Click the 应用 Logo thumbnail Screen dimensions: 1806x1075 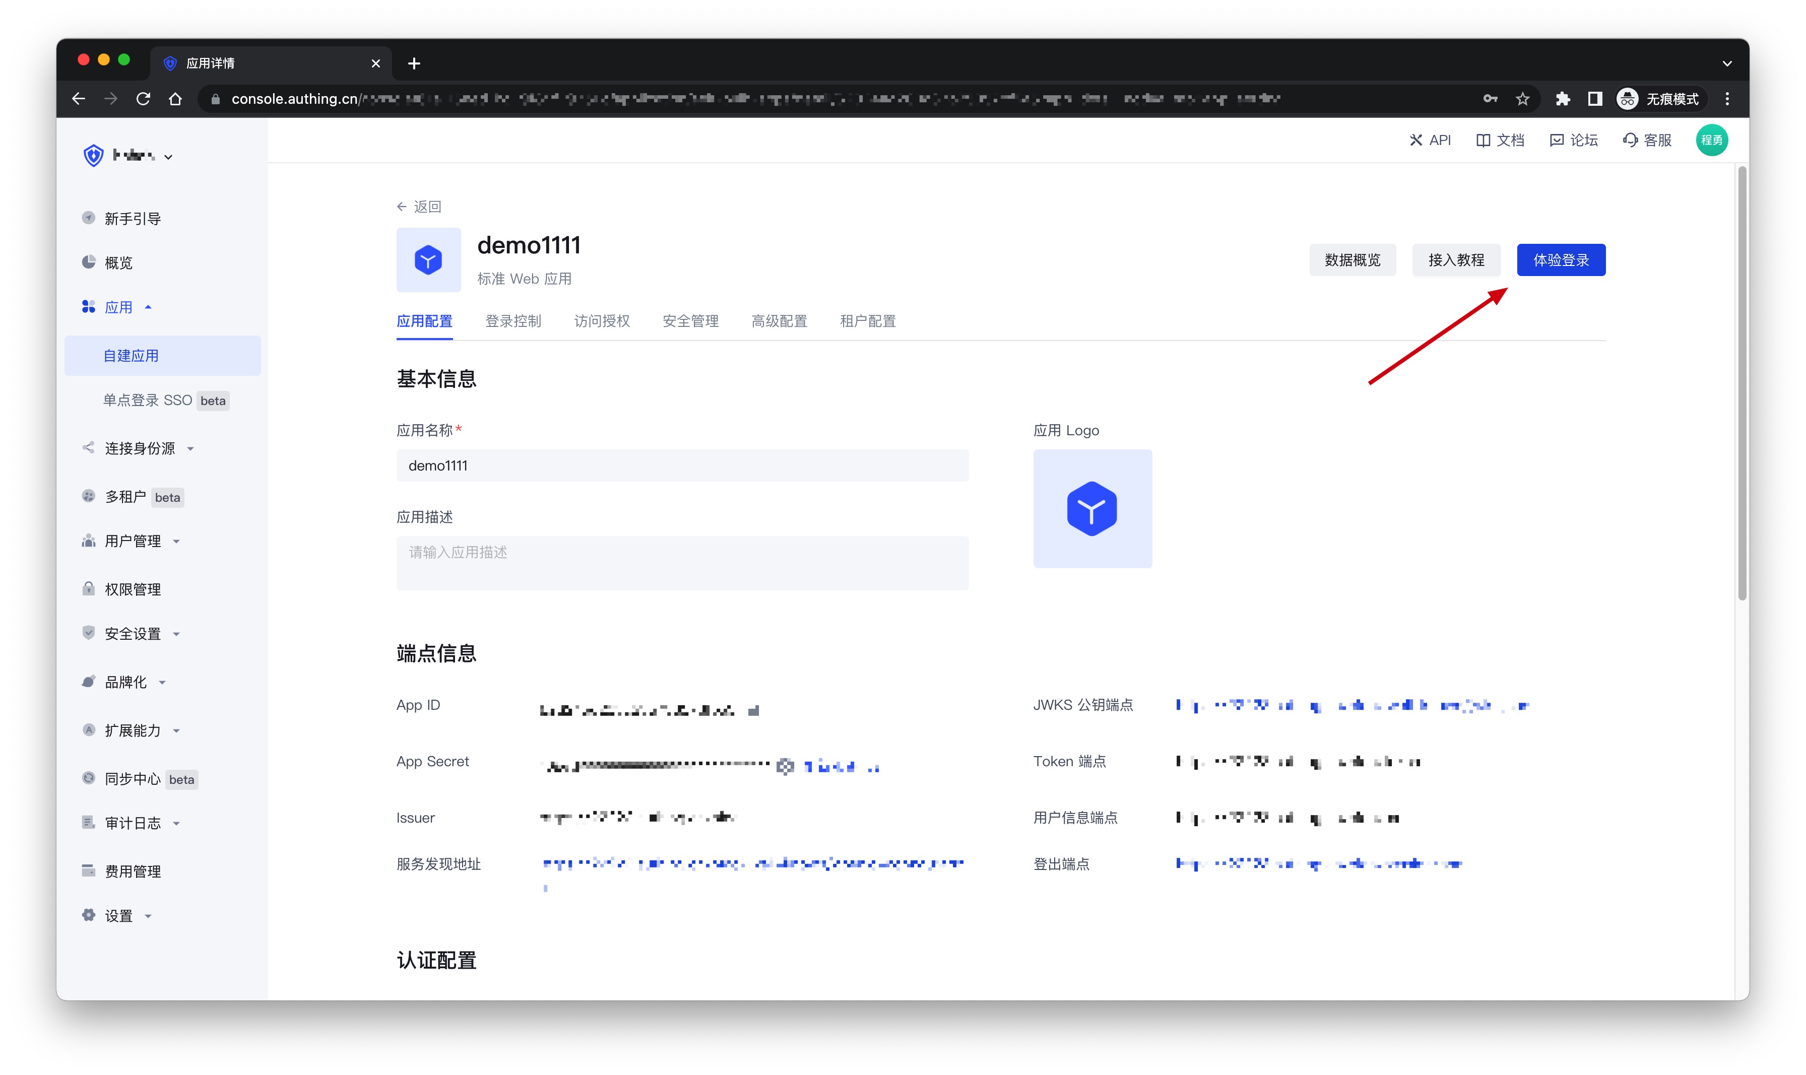point(1092,508)
